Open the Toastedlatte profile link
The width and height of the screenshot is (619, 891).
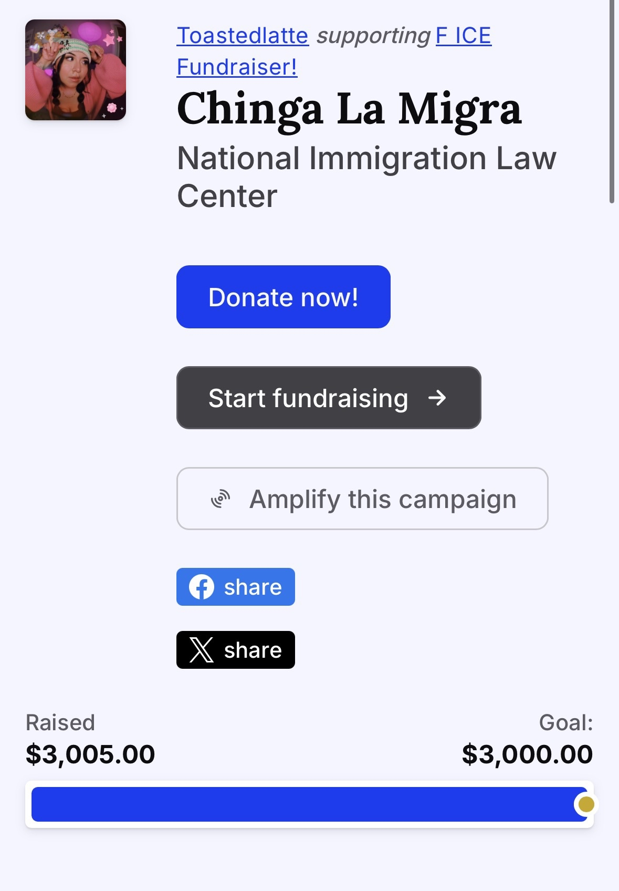coord(243,36)
